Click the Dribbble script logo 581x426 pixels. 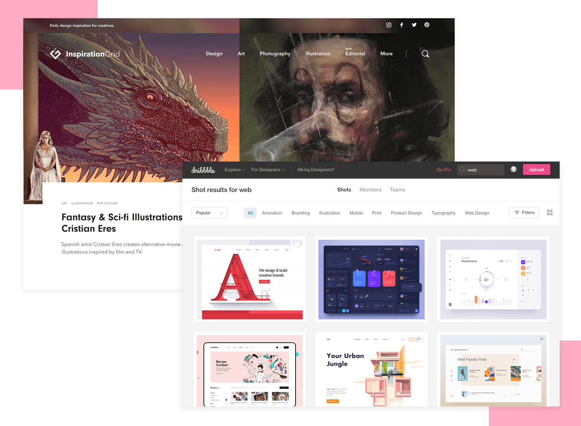tap(203, 170)
